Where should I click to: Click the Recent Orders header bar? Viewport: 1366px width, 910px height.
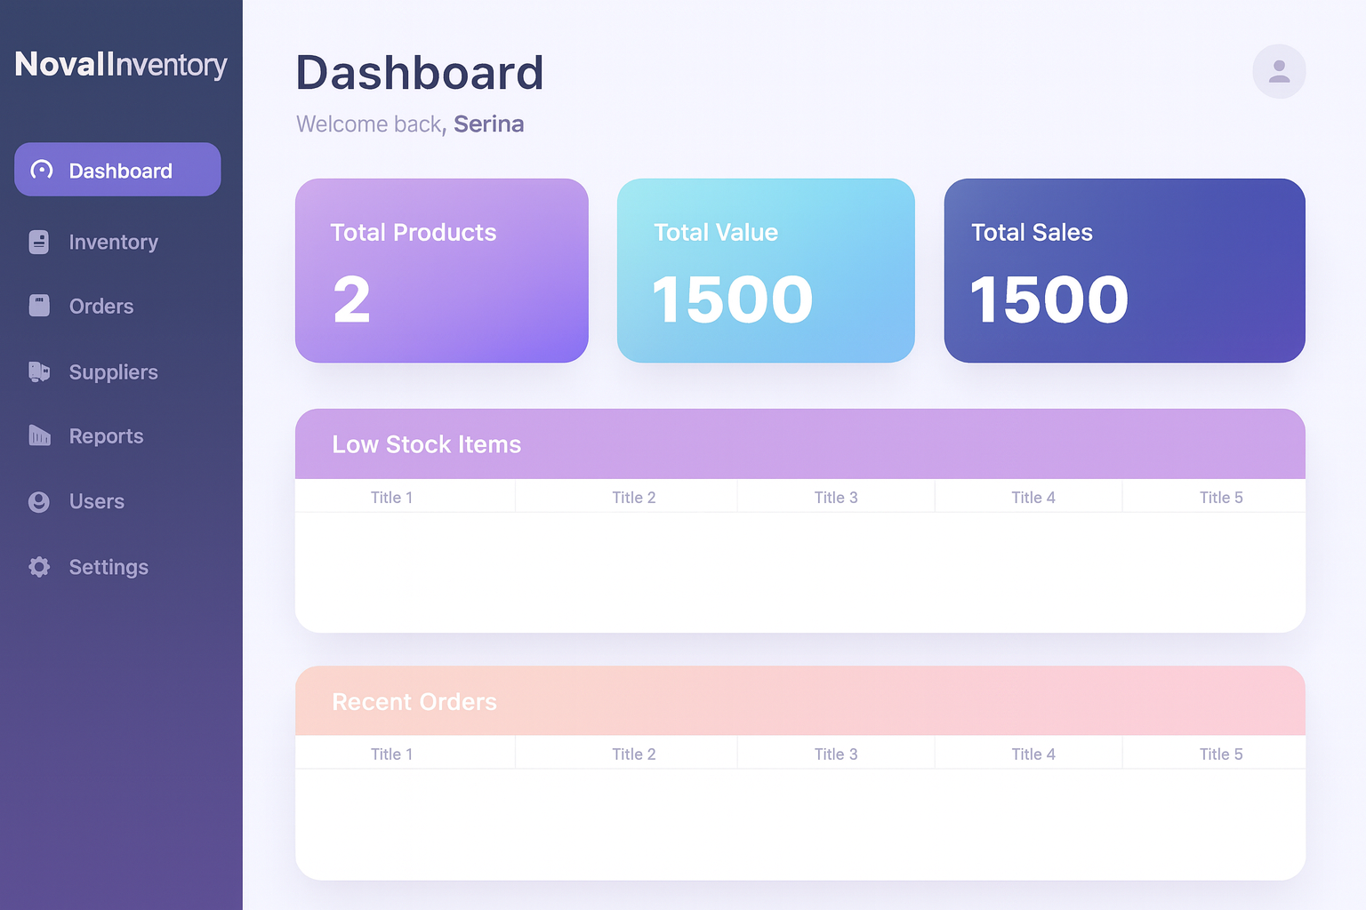[800, 701]
